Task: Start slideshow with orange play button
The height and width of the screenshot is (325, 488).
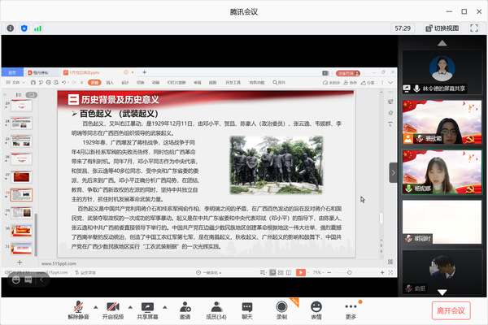Action: [301, 272]
